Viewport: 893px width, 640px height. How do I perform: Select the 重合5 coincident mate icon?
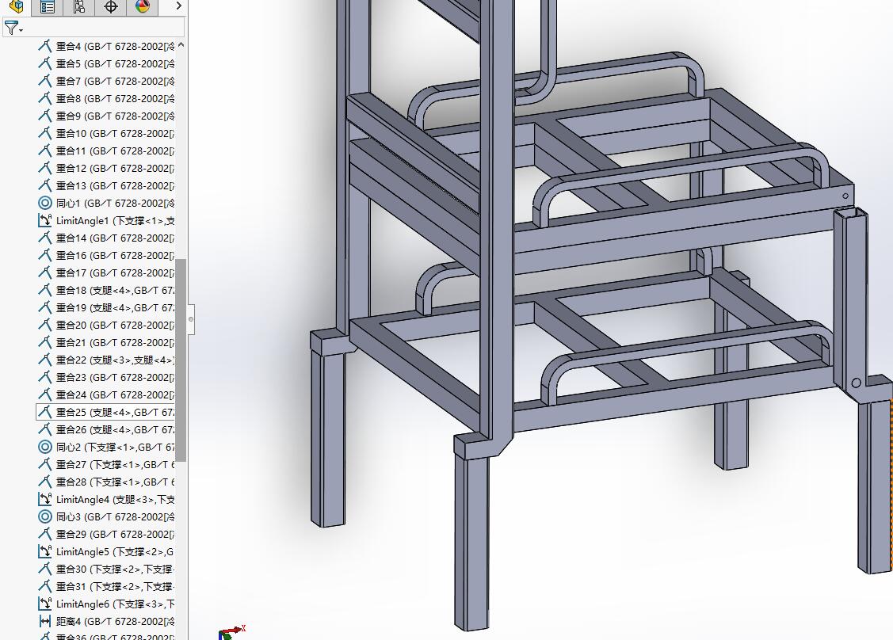(x=45, y=64)
